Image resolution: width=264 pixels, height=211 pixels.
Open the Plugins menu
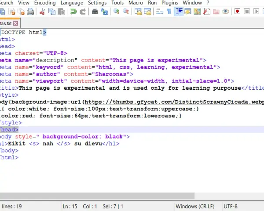pos(170,3)
